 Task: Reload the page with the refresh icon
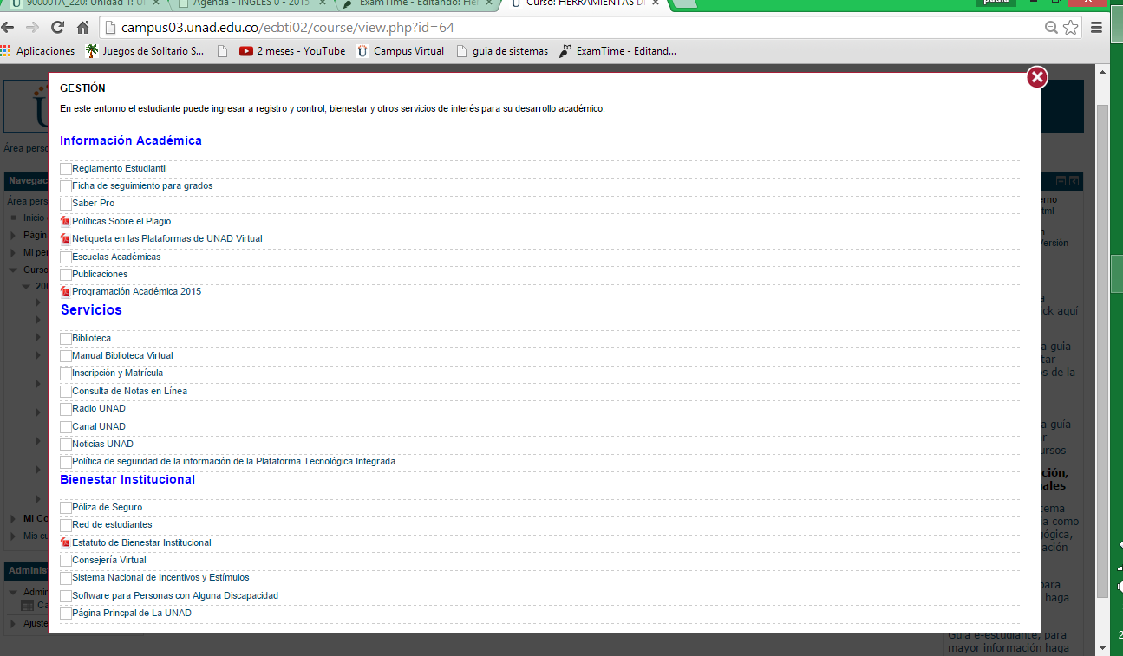coord(58,28)
